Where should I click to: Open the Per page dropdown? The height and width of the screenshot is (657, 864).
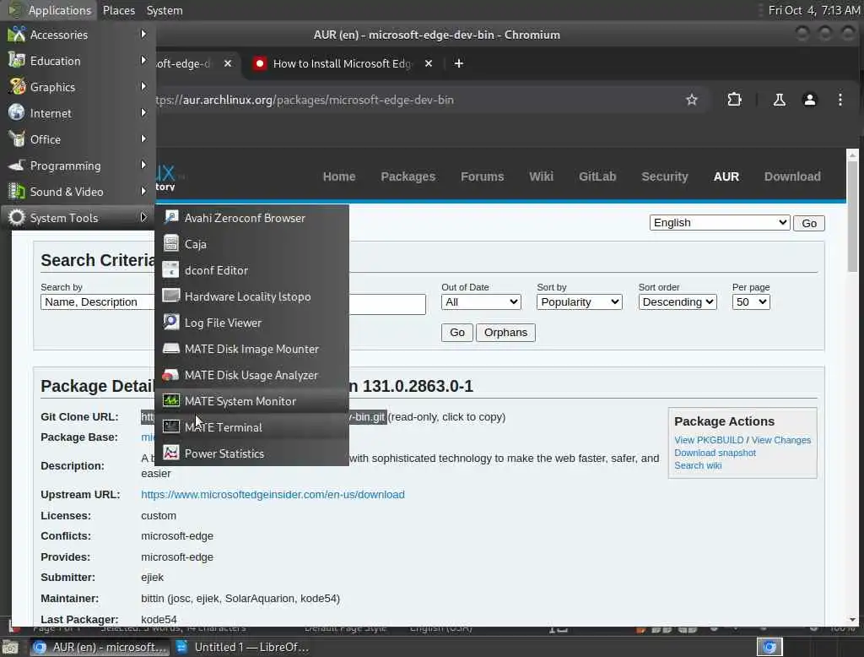[x=750, y=302]
